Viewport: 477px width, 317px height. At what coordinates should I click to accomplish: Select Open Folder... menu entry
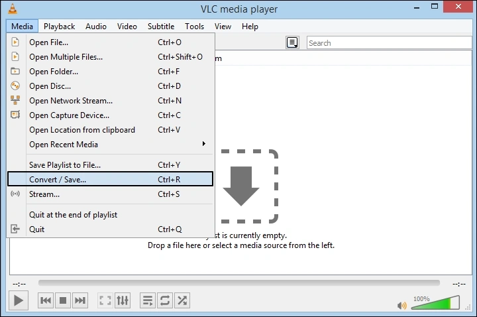pyautogui.click(x=111, y=72)
